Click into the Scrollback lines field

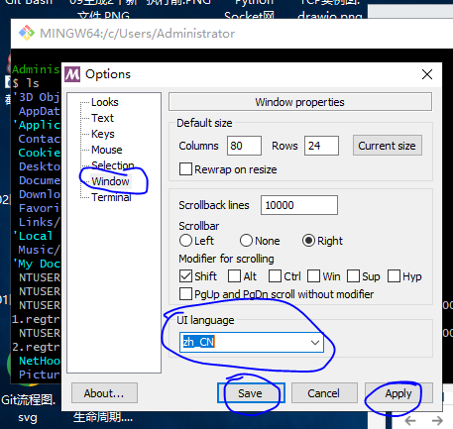point(299,205)
